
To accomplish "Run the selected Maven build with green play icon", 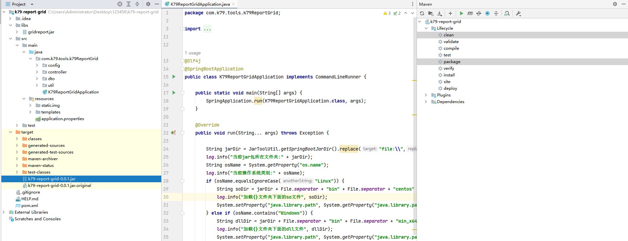I will (461, 13).
